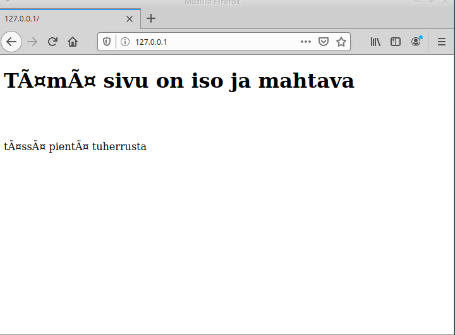Show site information for 127.0.0.1
Viewport: 455px width, 335px height.
(x=124, y=42)
